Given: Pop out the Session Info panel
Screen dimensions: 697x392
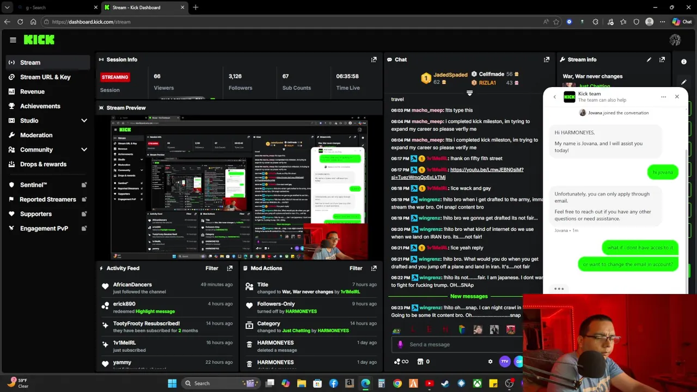Looking at the screenshot, I should (x=374, y=59).
